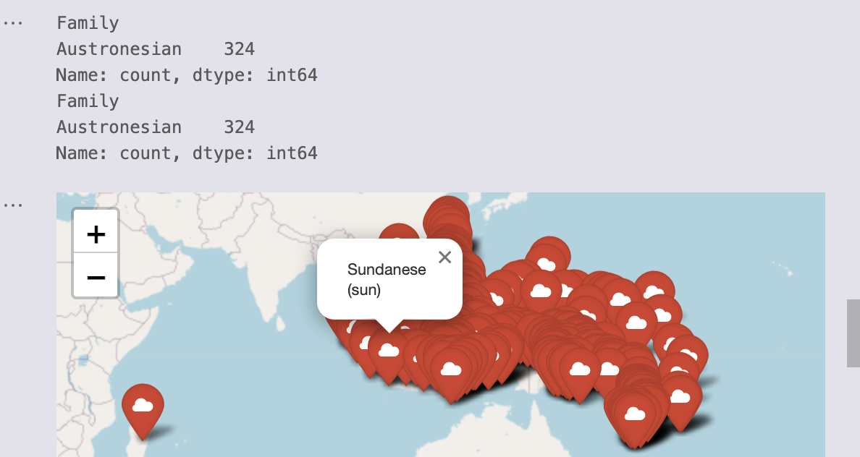Image resolution: width=860 pixels, height=457 pixels.
Task: Select the southernmost marker below Australia
Action: point(636,412)
